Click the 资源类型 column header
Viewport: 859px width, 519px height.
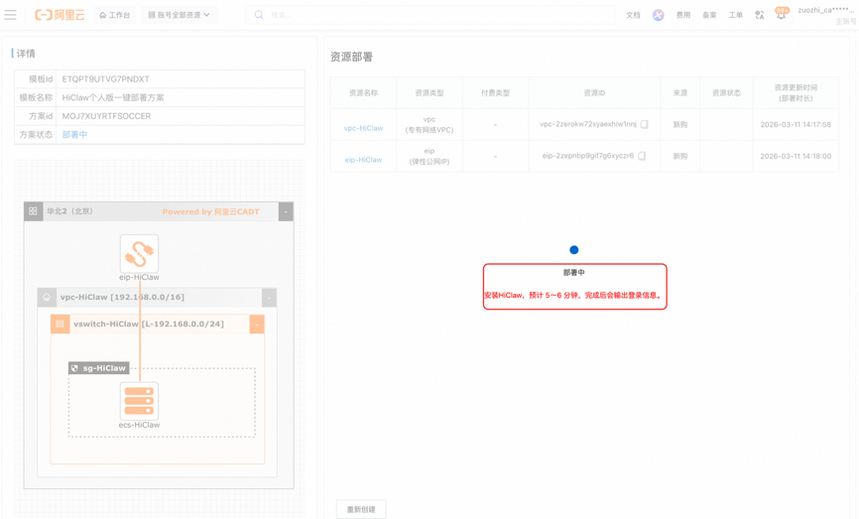point(429,92)
